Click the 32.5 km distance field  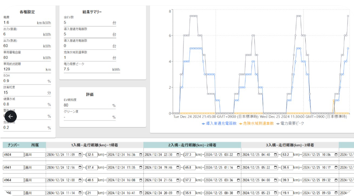click(x=92, y=155)
